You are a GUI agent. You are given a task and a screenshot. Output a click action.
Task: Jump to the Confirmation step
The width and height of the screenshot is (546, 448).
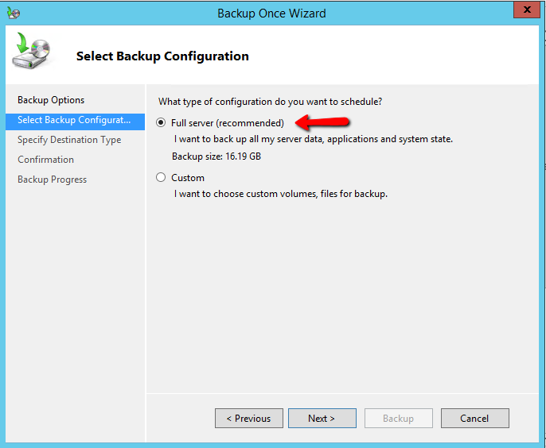[45, 160]
